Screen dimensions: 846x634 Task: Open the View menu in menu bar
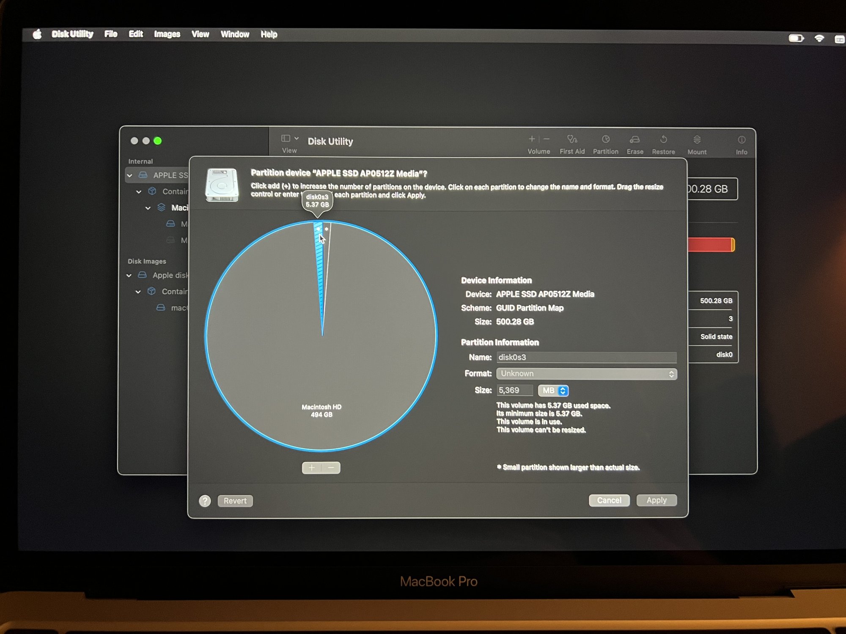point(201,34)
